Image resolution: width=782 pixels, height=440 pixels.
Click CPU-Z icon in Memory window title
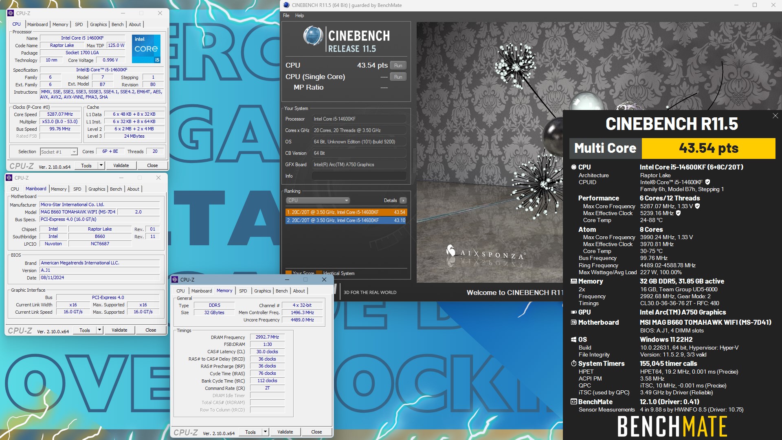[175, 279]
